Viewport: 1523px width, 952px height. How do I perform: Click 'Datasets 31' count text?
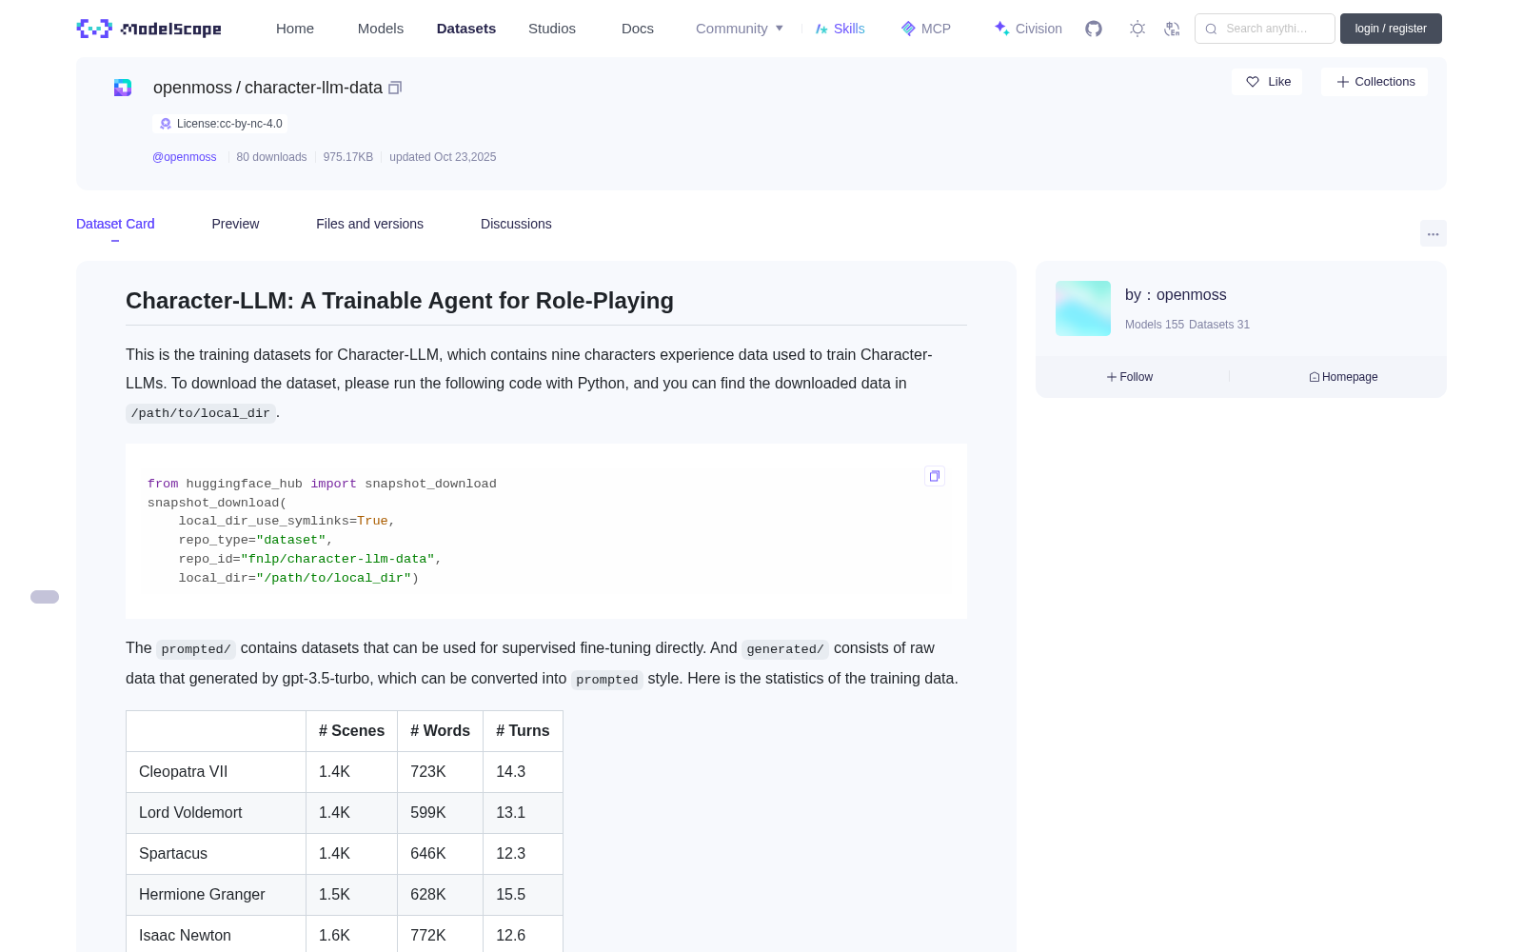1219,325
